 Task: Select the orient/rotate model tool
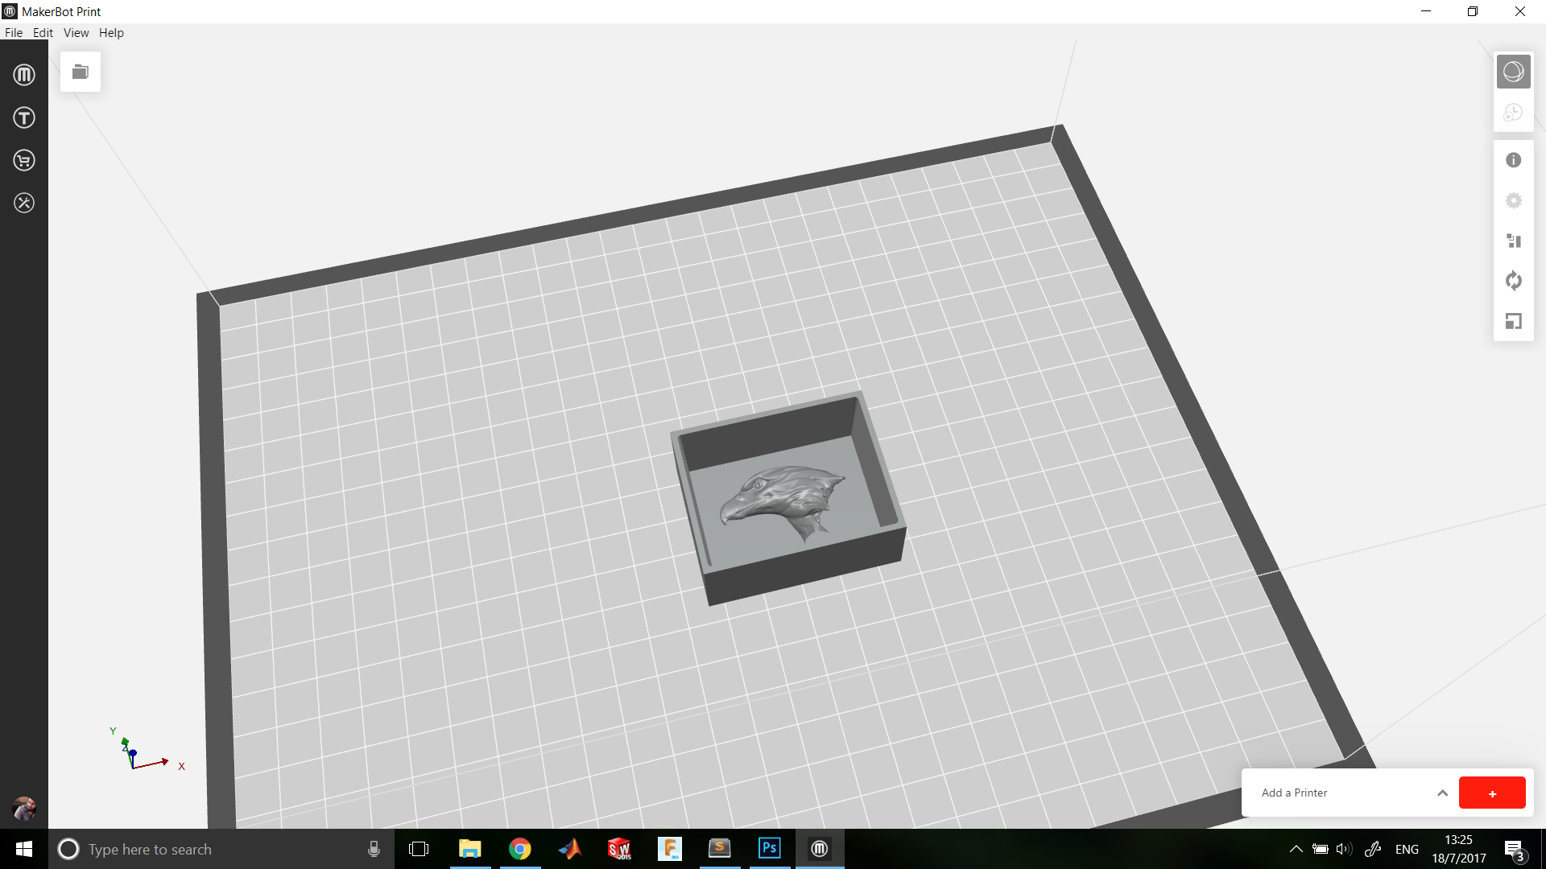point(1513,281)
